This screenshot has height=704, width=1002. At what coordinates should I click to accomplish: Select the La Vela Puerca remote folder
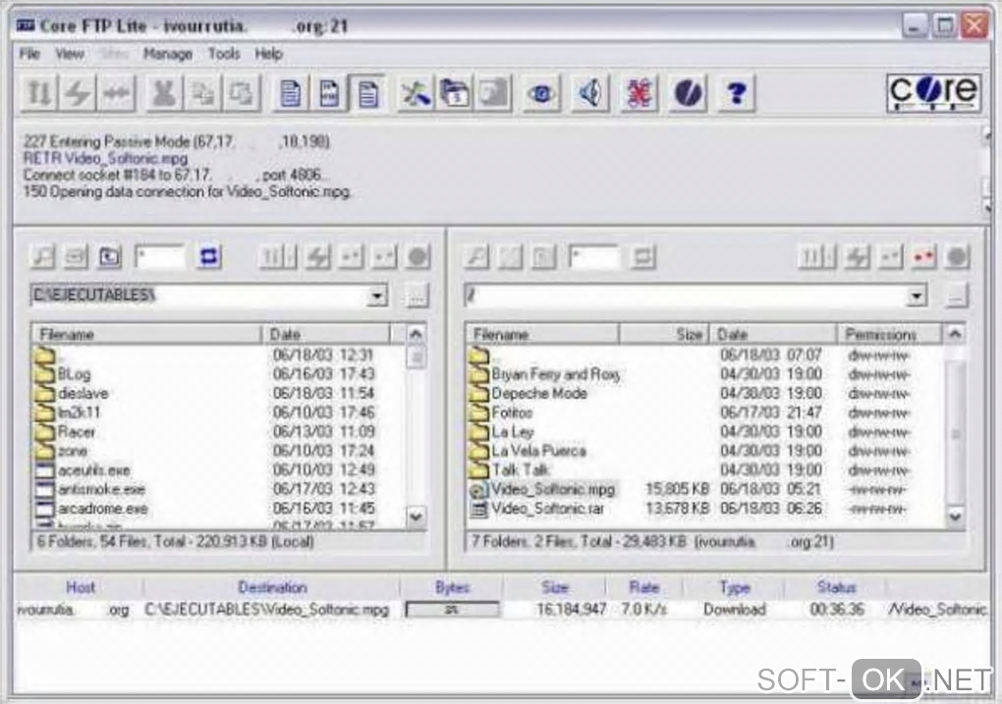(x=538, y=451)
